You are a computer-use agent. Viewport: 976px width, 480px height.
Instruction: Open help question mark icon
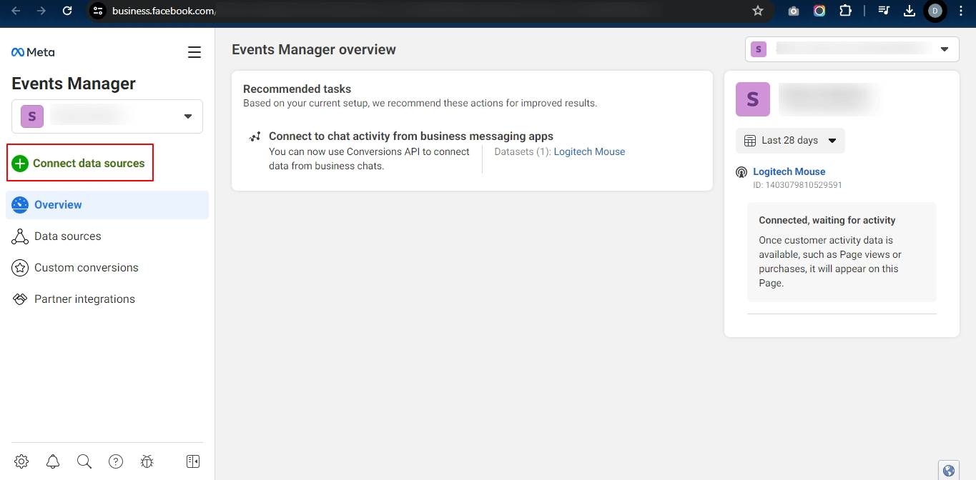click(x=116, y=461)
